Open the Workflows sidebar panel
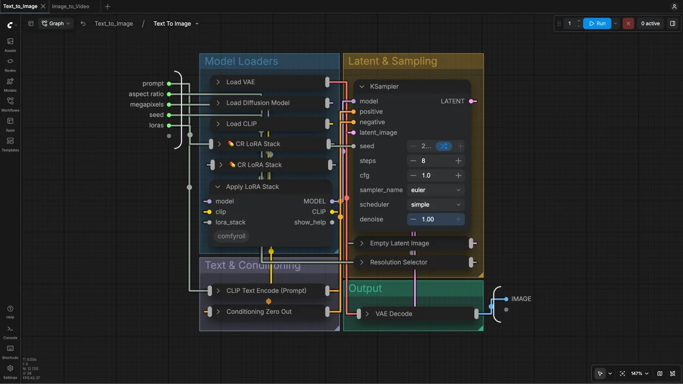Viewport: 683px width, 384px height. coord(10,105)
